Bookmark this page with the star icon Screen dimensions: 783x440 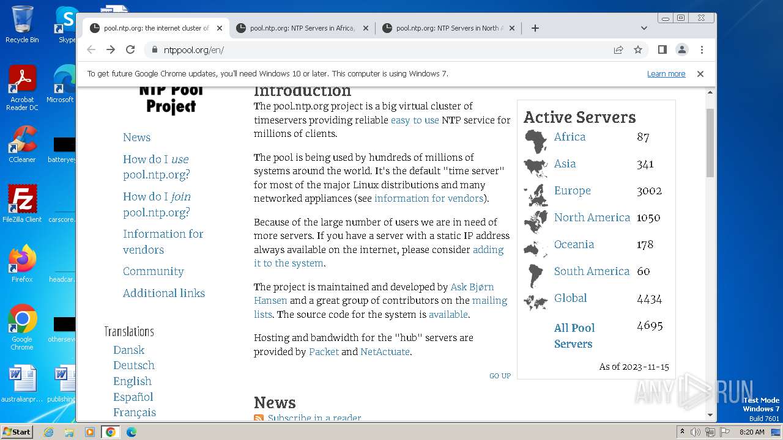tap(638, 50)
